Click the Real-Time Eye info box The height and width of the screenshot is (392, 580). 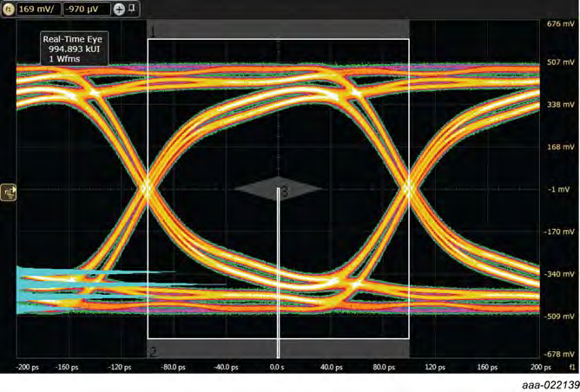click(x=78, y=49)
